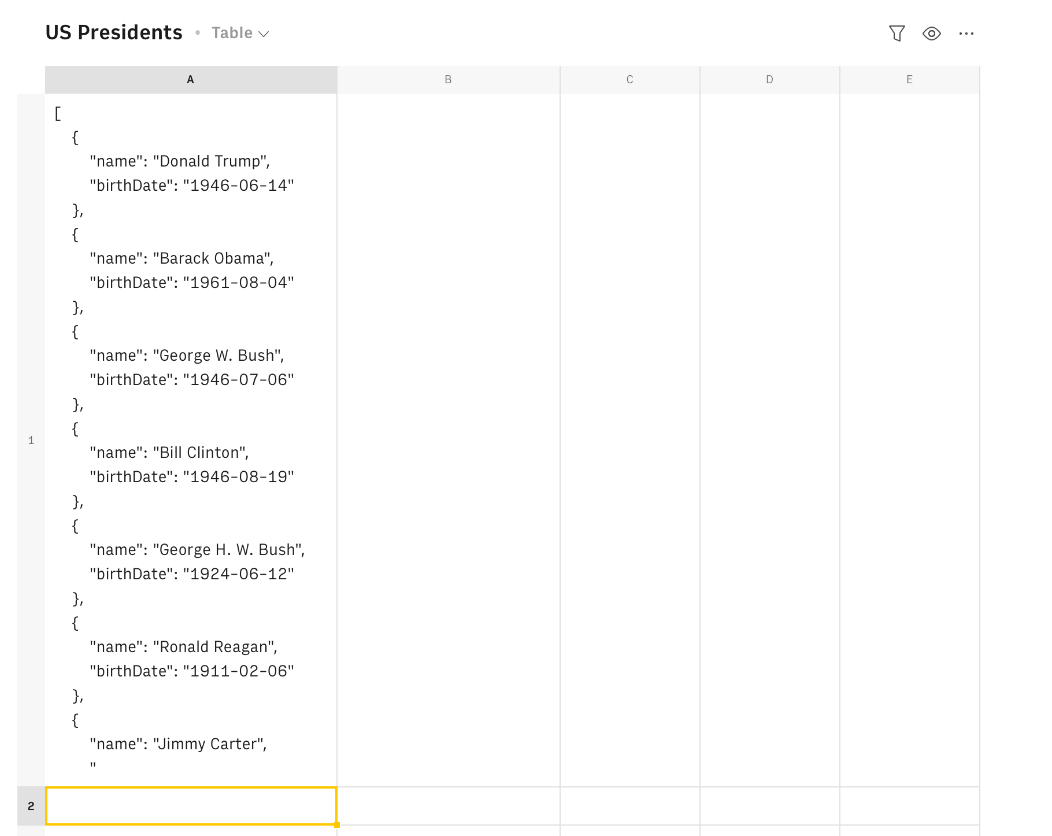This screenshot has width=1052, height=836.
Task: Click the "George H. W. Bush" name line
Action: [197, 550]
